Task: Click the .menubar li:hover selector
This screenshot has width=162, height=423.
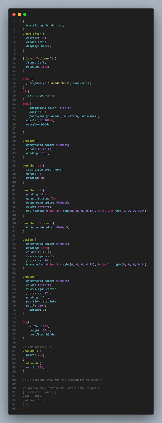Action: click(x=37, y=223)
